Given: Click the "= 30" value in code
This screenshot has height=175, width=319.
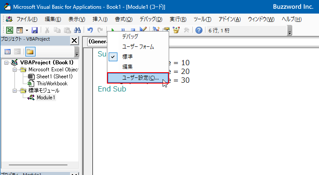Looking at the screenshot, I should click(x=181, y=80).
